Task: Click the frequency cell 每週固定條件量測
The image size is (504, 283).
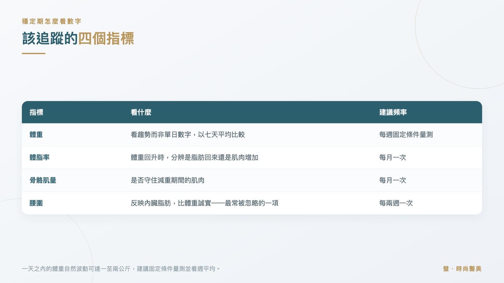Action: click(x=406, y=135)
